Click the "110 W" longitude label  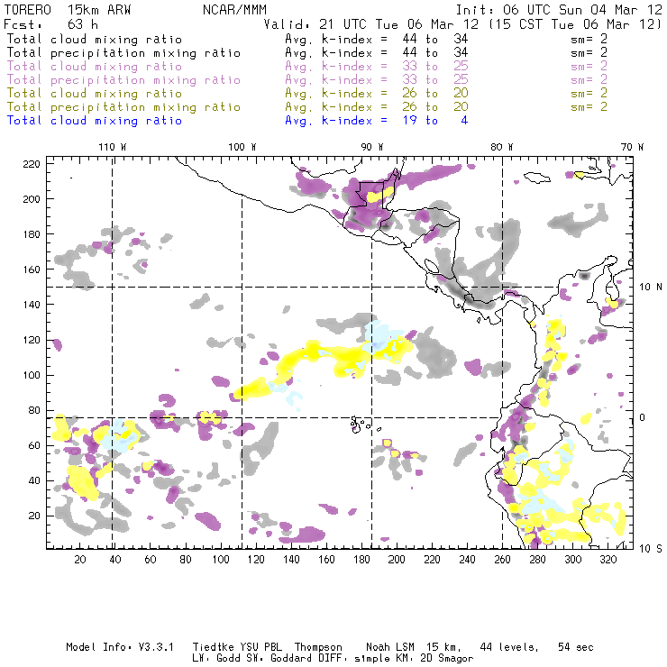[113, 147]
